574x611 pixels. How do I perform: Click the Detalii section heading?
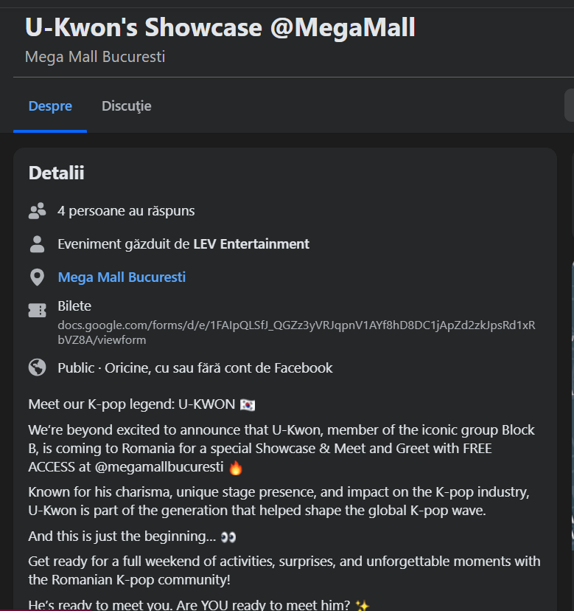click(x=56, y=173)
